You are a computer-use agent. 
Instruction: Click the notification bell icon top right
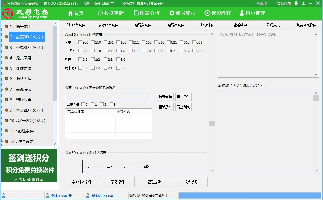pyautogui.click(x=296, y=4)
